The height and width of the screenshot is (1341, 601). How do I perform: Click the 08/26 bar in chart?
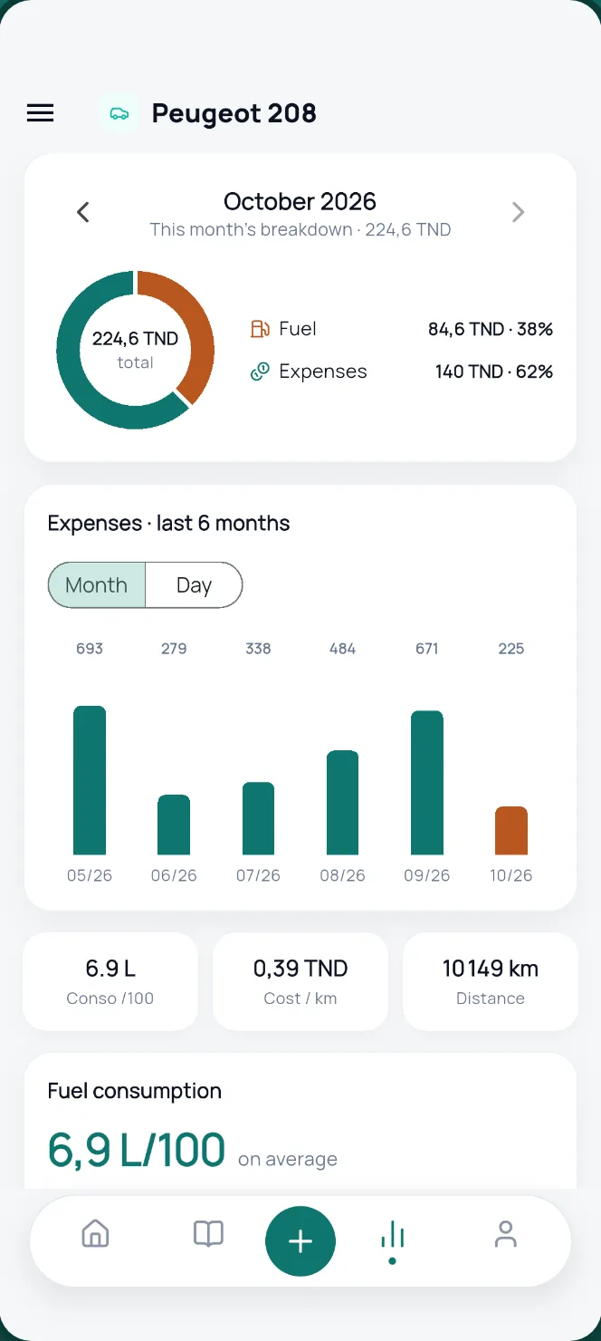(342, 803)
